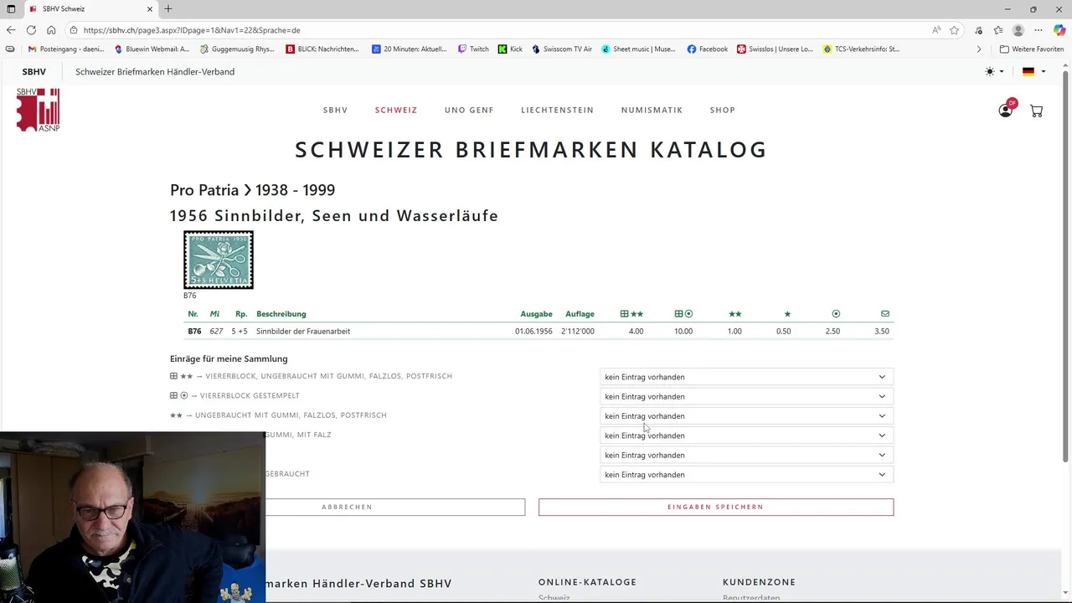Click the KUNDENZONE footer heading
The width and height of the screenshot is (1072, 603).
759,582
